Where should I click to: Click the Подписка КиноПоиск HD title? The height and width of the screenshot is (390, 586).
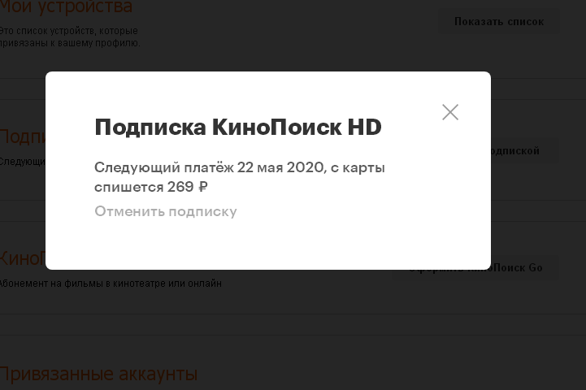coord(238,127)
